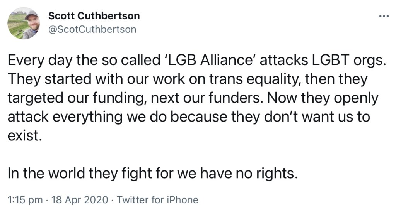Open the Scott Cuthbertson display name
The width and height of the screenshot is (396, 211).
click(x=94, y=16)
